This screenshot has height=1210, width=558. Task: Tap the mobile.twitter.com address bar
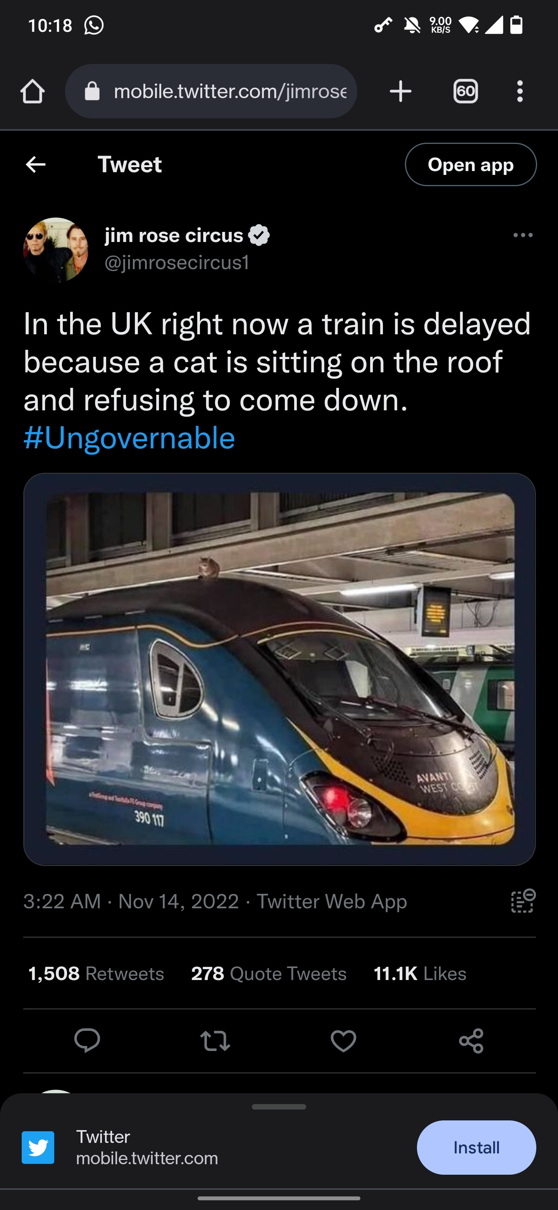211,91
